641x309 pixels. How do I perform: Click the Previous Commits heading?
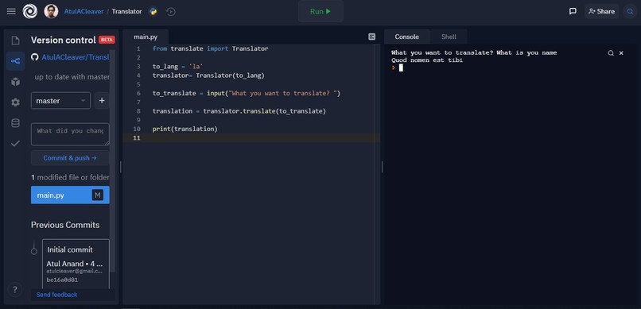coord(65,225)
